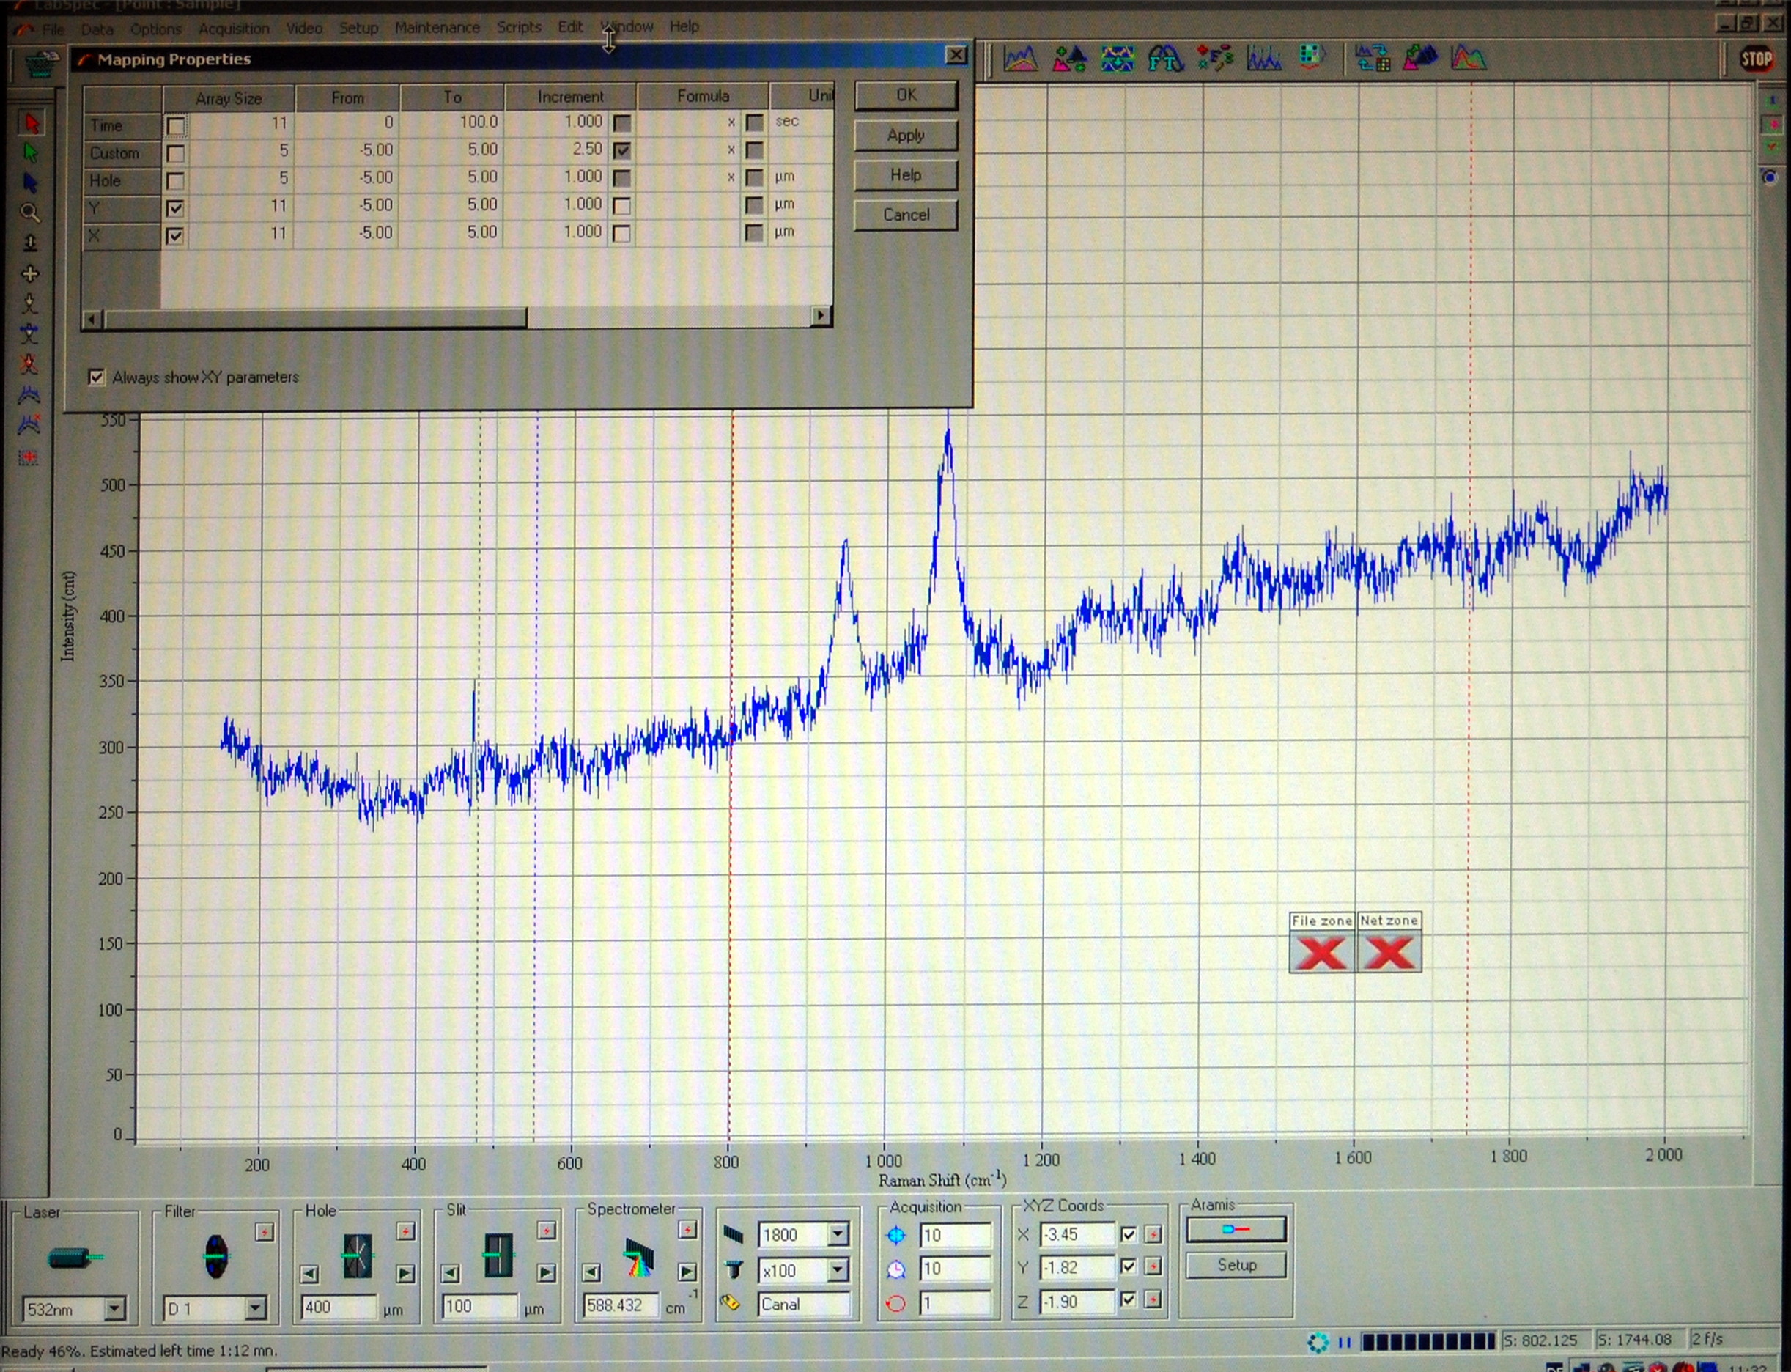Image resolution: width=1791 pixels, height=1372 pixels.
Task: Decrease Hole size with left arrow
Action: [309, 1273]
